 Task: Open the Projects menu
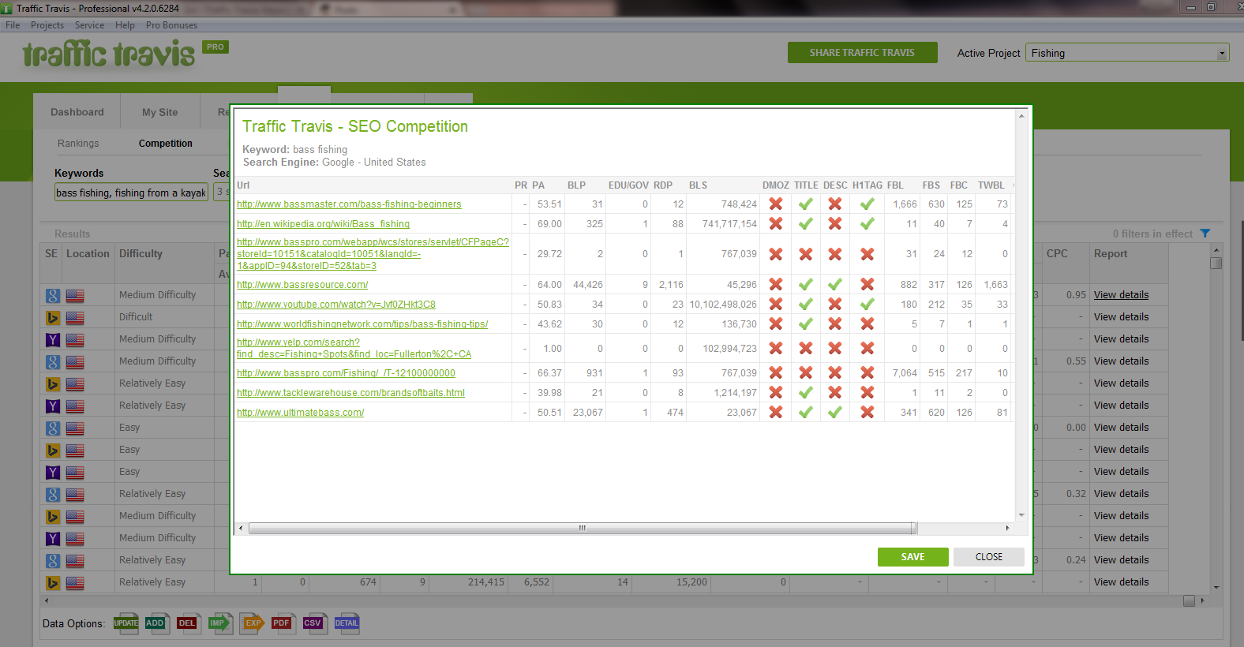tap(47, 25)
